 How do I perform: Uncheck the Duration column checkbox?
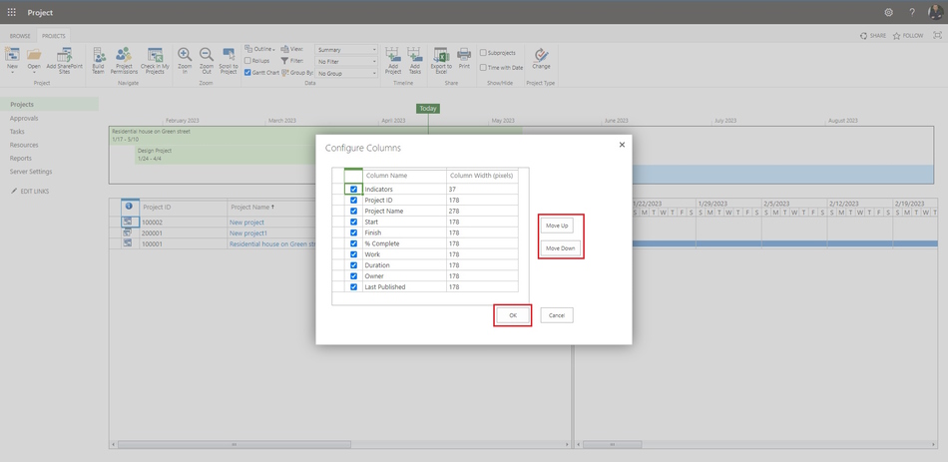point(353,265)
